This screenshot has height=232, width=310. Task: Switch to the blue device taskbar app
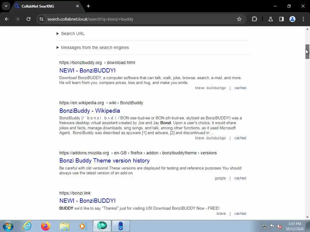click(121, 226)
